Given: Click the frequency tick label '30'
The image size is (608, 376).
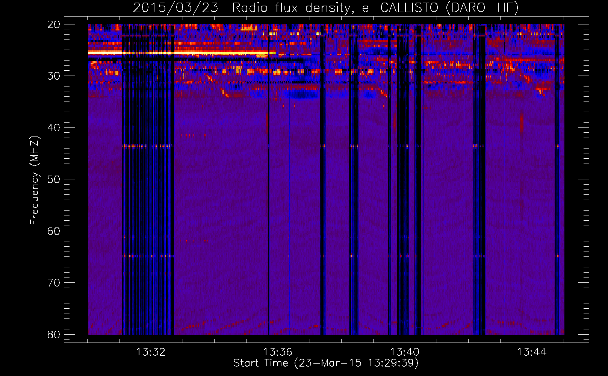Looking at the screenshot, I should point(54,76).
